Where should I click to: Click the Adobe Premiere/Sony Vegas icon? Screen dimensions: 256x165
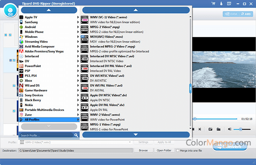tap(21, 51)
